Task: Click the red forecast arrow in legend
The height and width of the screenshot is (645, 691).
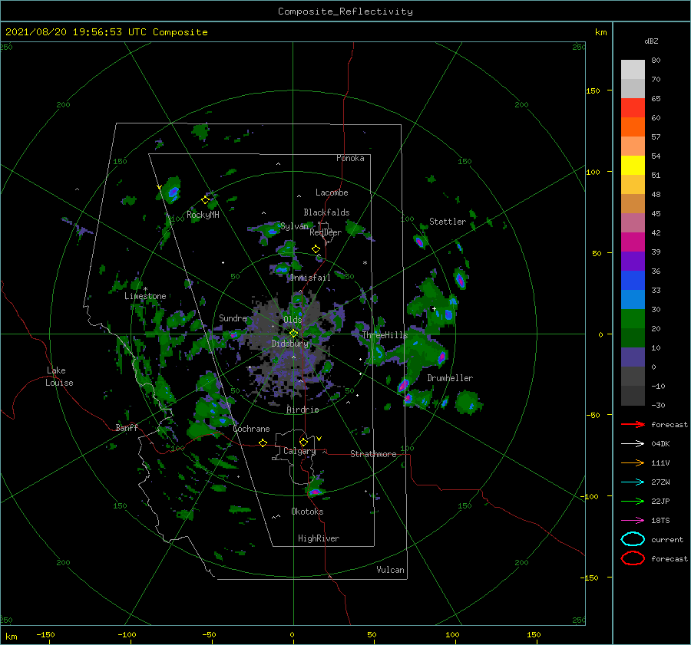Action: [x=633, y=424]
